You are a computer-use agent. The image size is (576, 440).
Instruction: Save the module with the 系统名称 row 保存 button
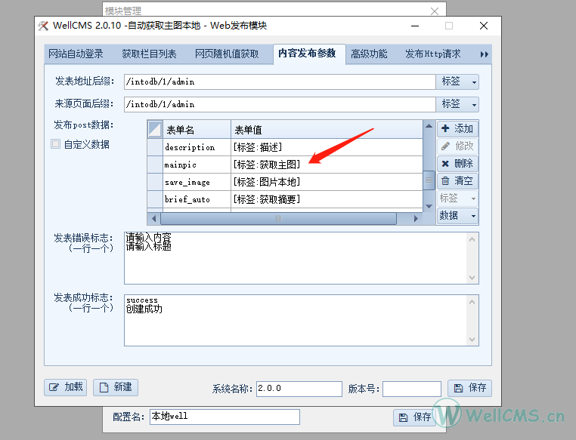coord(469,388)
